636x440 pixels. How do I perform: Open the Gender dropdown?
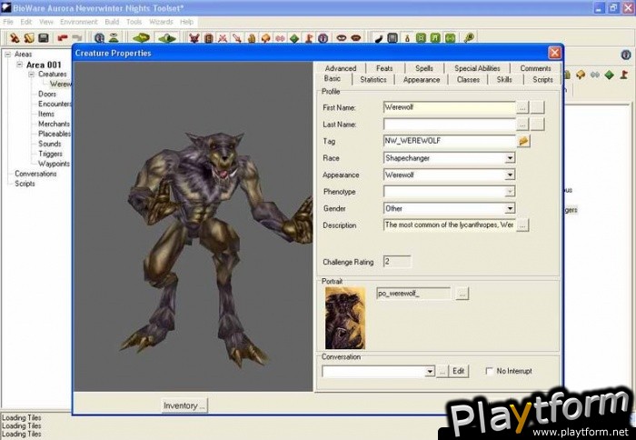pos(510,208)
